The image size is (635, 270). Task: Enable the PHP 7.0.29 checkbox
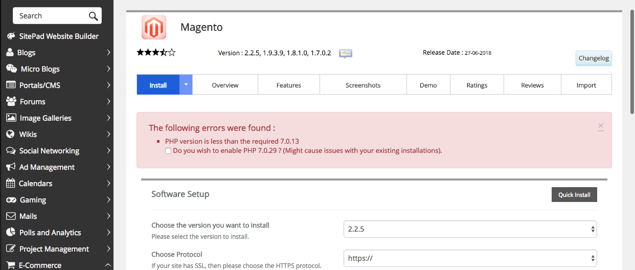click(x=168, y=151)
